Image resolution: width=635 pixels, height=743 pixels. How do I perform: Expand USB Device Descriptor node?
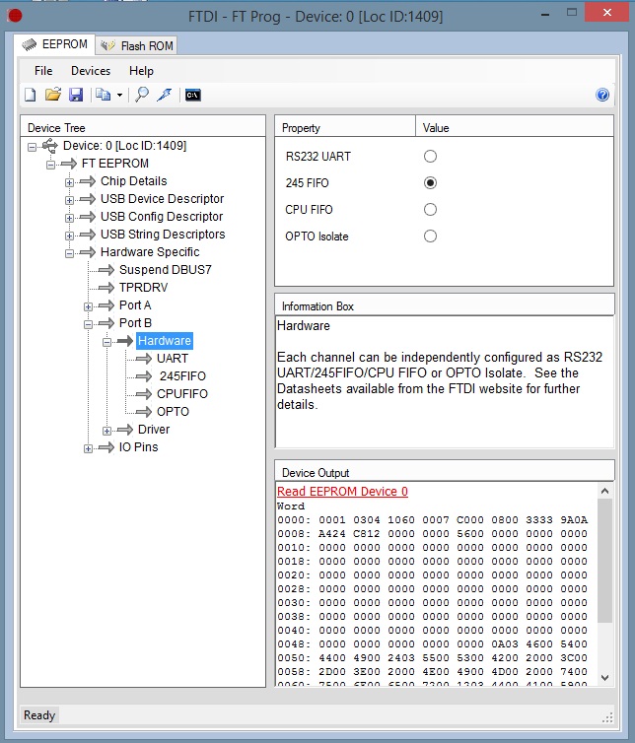click(x=69, y=200)
